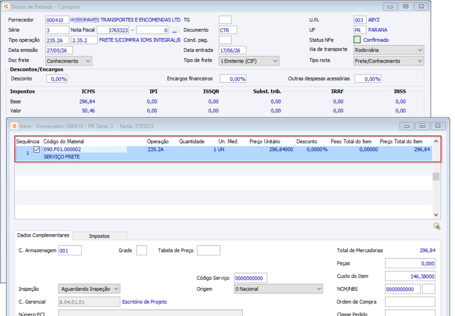Click the TG empty field
Viewport: 455px width, 316px height.
[x=225, y=20]
